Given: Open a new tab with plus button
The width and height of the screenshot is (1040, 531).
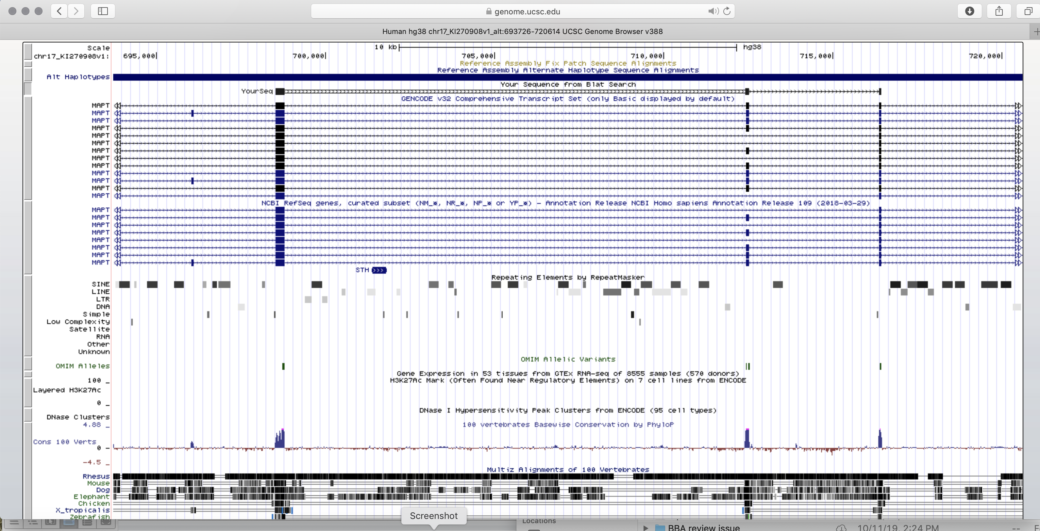Looking at the screenshot, I should click(x=1036, y=31).
